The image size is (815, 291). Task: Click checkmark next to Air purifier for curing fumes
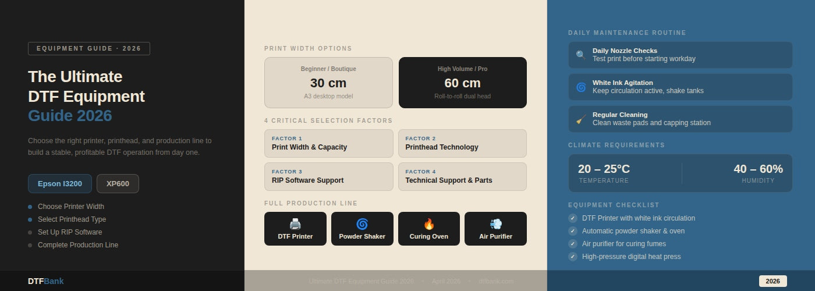573,244
